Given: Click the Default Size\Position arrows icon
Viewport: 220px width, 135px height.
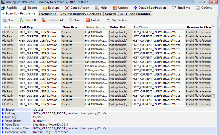Looking at the screenshot, I should click(135, 8).
